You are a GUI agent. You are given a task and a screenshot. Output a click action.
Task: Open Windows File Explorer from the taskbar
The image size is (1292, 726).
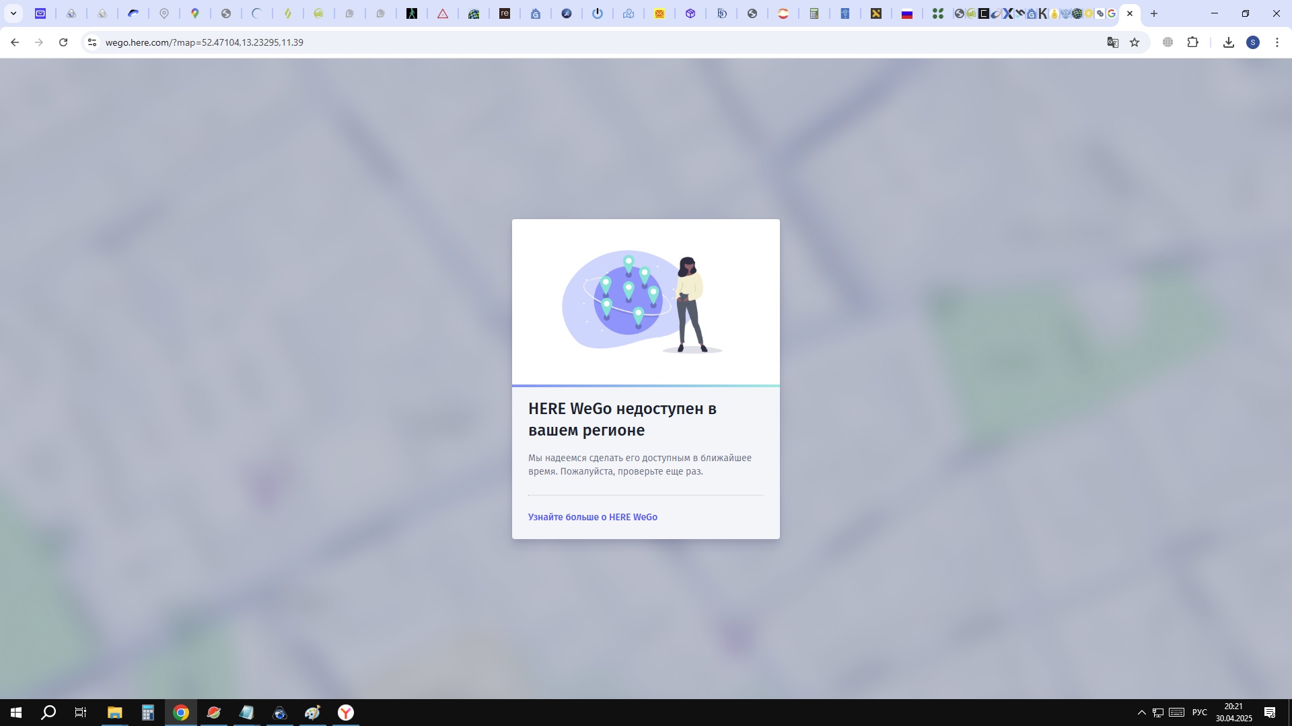[x=114, y=713]
